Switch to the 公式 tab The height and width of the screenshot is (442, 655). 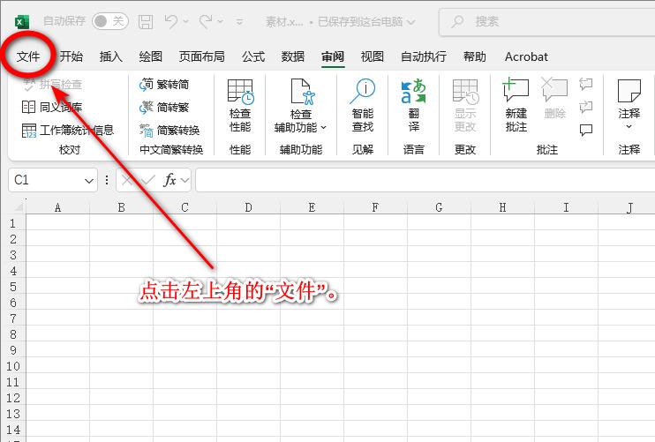(x=253, y=56)
